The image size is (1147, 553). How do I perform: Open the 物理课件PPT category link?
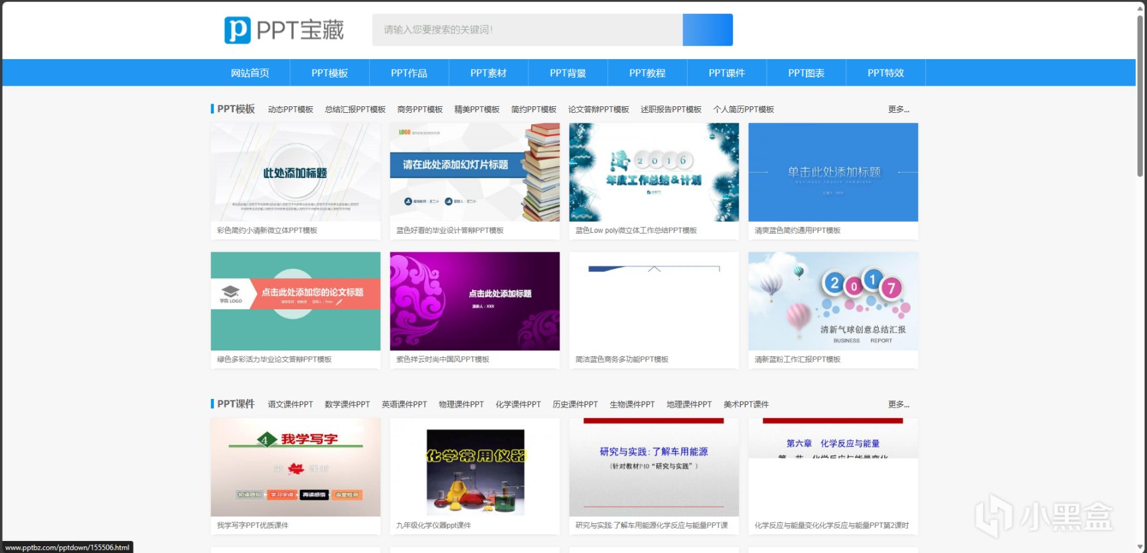point(461,404)
